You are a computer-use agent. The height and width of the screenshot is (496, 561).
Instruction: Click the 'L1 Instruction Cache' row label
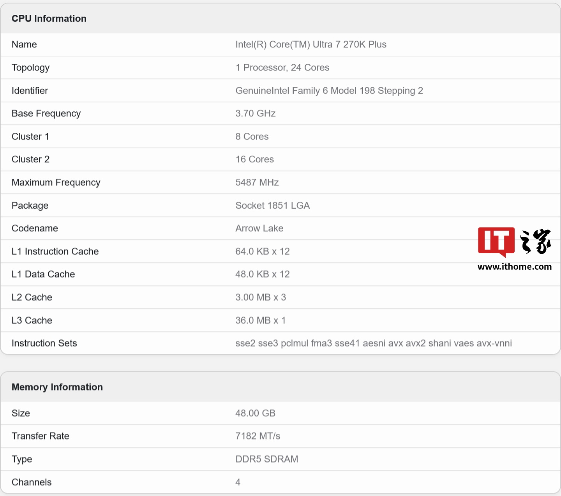click(55, 252)
